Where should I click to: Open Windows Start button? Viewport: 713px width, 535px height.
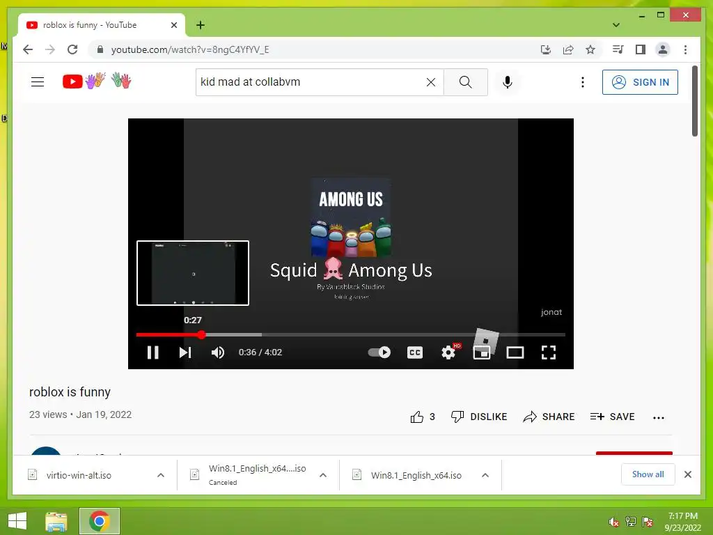click(17, 520)
